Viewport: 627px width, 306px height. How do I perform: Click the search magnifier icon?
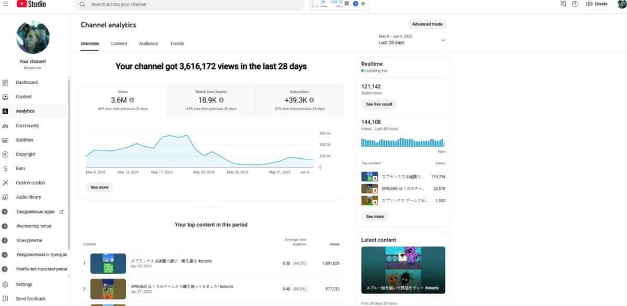[83, 4]
